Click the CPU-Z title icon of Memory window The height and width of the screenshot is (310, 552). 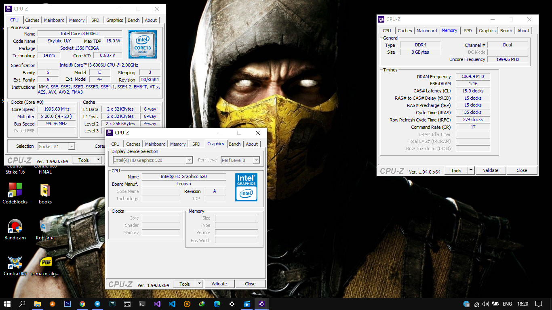tap(381, 19)
